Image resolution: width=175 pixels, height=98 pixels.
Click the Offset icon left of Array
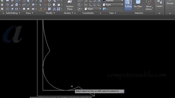click(54, 9)
